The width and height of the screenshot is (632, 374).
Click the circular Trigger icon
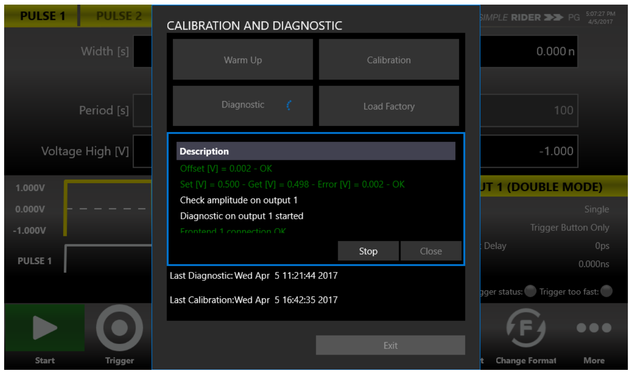coord(119,327)
